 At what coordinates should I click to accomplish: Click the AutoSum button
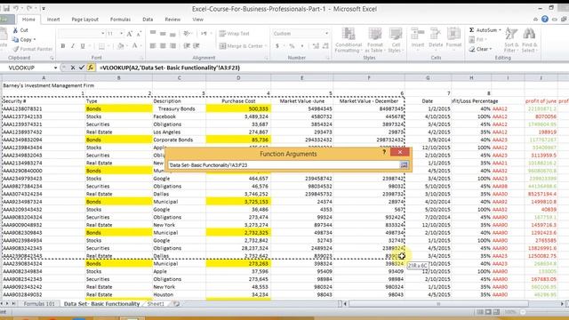click(x=482, y=30)
